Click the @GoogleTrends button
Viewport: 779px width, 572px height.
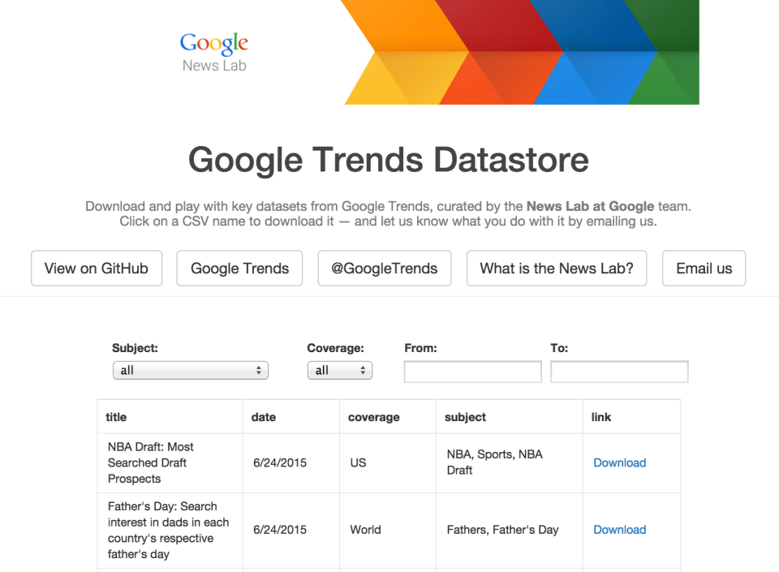coord(384,268)
